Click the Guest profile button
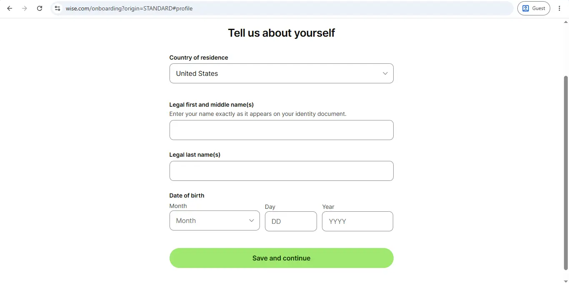This screenshot has width=569, height=283. tap(534, 8)
